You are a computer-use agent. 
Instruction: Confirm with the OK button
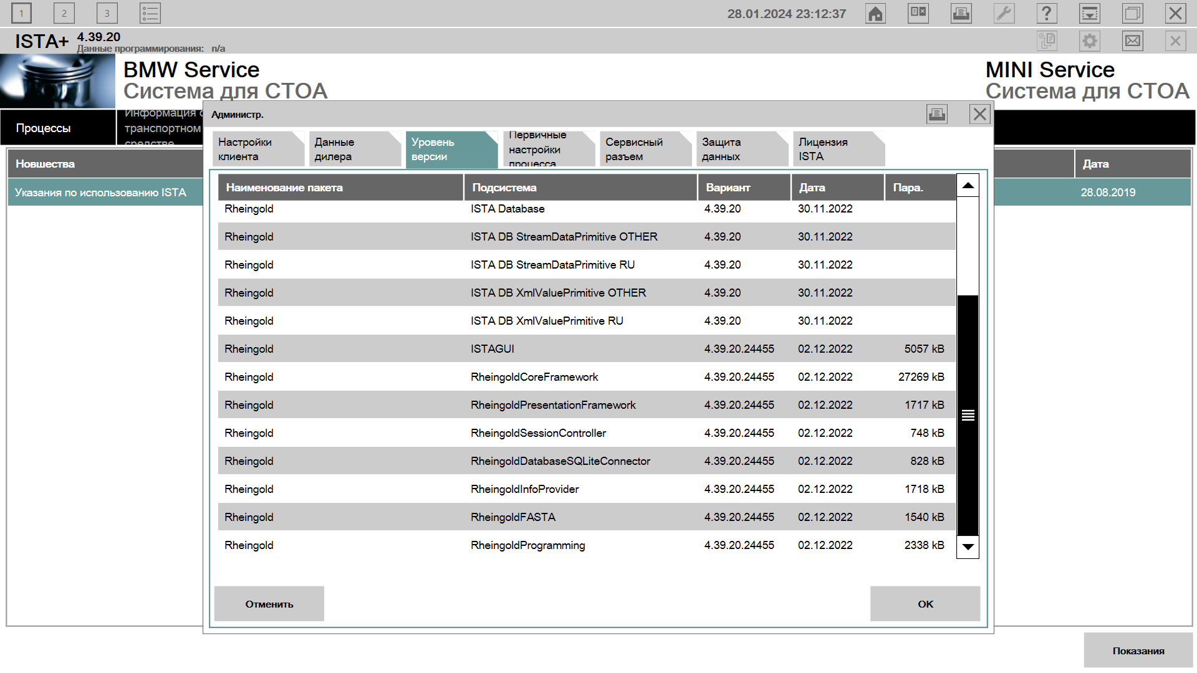click(x=925, y=604)
